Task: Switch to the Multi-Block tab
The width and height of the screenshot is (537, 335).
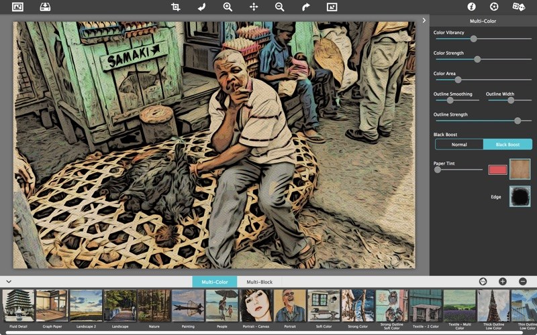Action: point(260,282)
